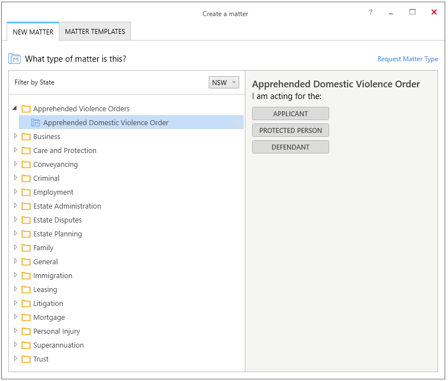Click the help question mark icon

pyautogui.click(x=371, y=12)
